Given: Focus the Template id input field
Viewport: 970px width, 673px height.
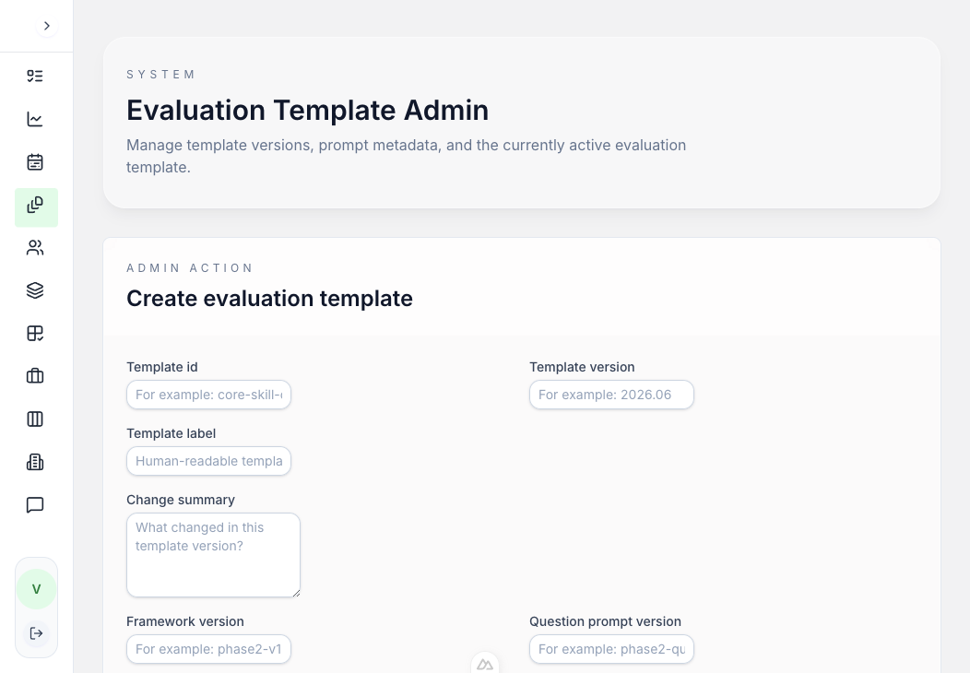Looking at the screenshot, I should tap(208, 395).
